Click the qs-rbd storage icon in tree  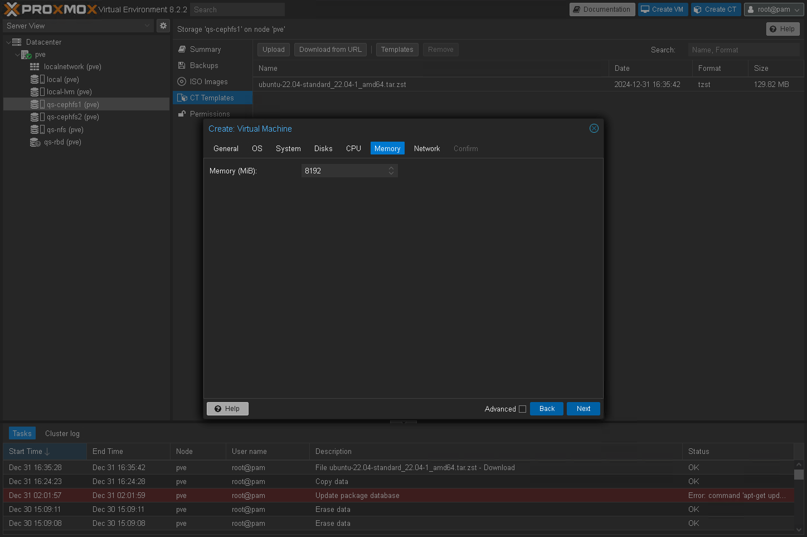point(35,142)
